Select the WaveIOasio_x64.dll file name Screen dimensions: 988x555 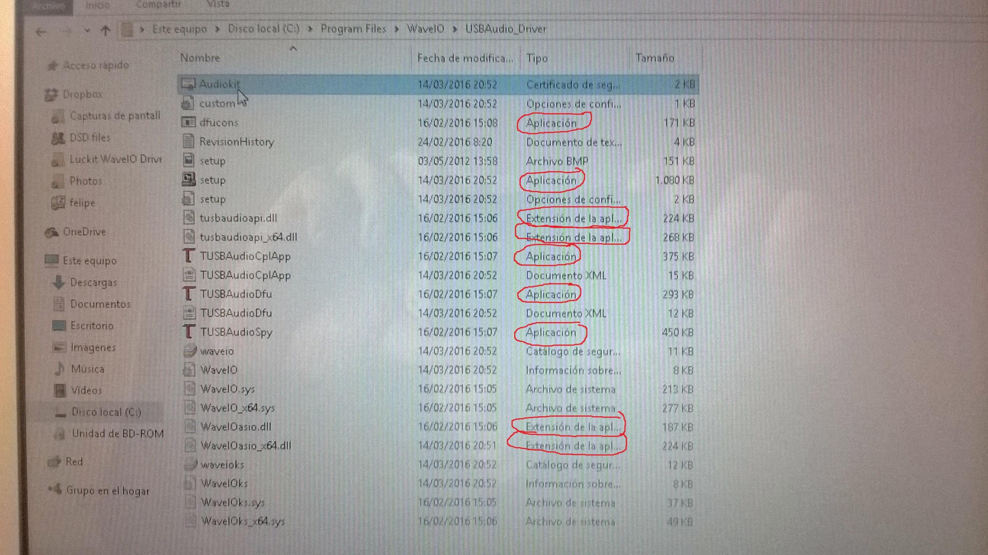point(246,446)
